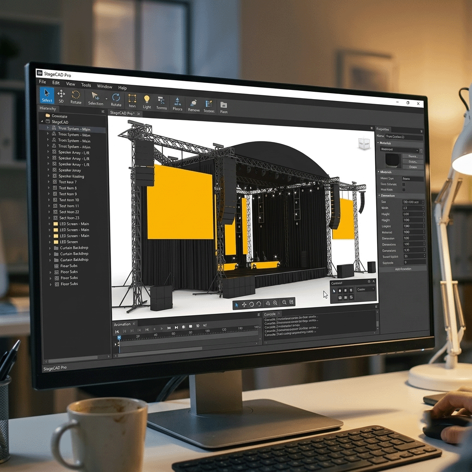The width and height of the screenshot is (472, 472).
Task: Click the last fit-view icon in viewport toolbar
Action: (291, 302)
